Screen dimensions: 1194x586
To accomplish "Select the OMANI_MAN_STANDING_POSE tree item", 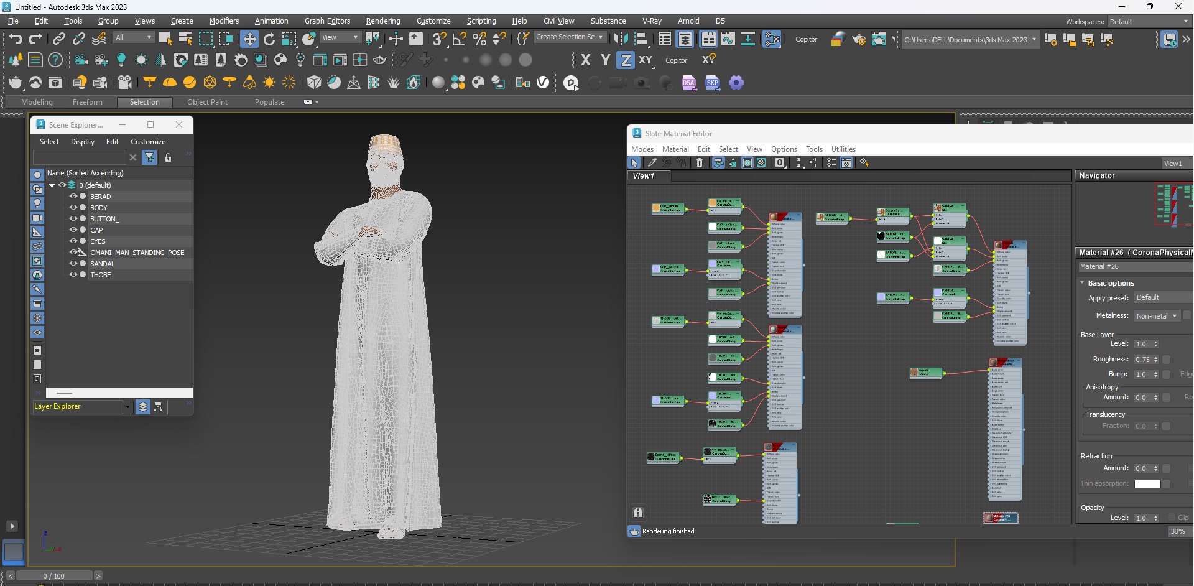I will 137,253.
